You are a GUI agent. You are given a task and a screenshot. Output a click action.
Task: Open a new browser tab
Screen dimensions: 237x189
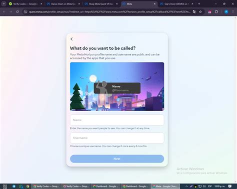click(x=199, y=4)
